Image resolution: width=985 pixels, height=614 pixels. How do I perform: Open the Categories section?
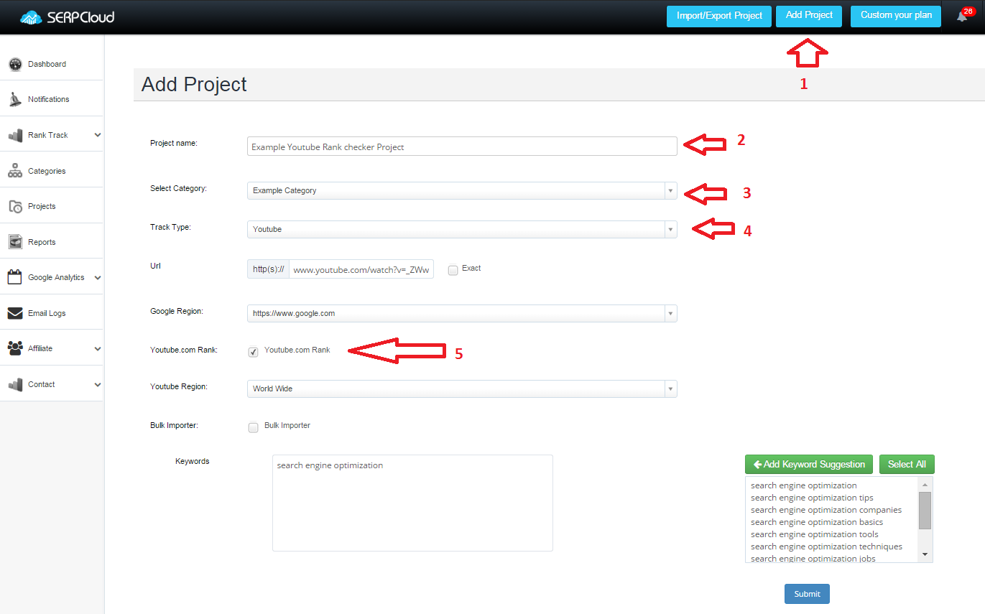pos(47,170)
